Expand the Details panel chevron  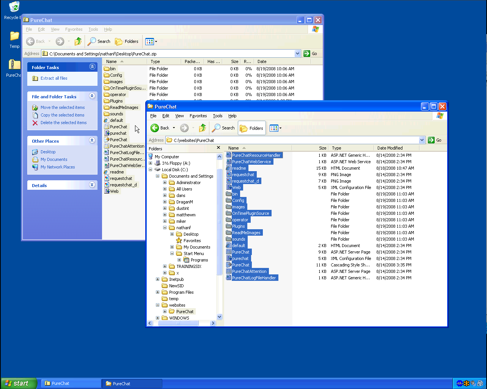pyautogui.click(x=92, y=185)
